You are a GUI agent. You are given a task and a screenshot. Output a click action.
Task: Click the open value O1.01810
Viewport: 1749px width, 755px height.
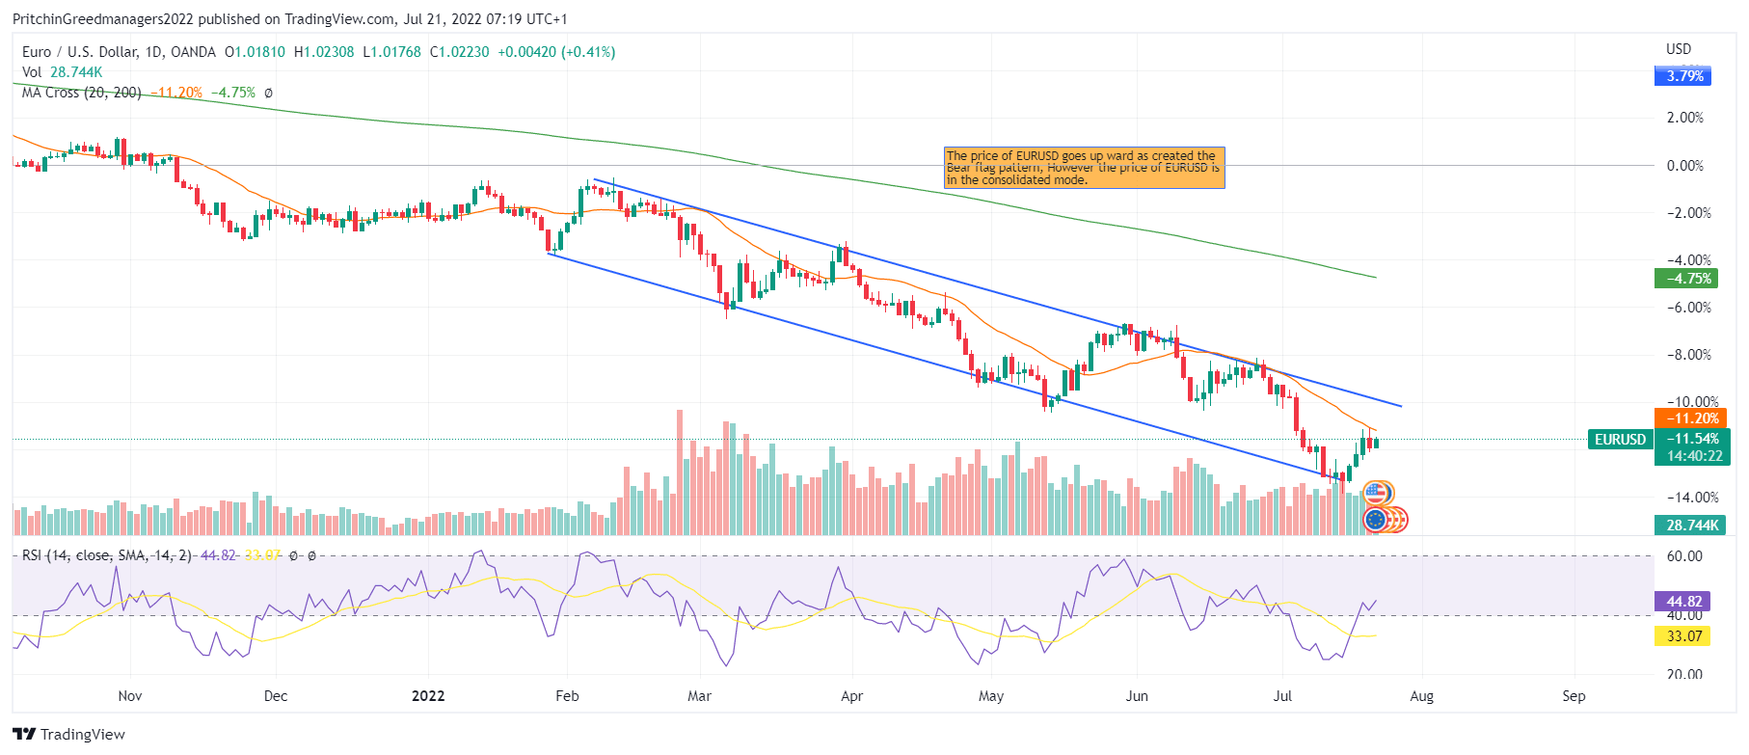coord(255,52)
